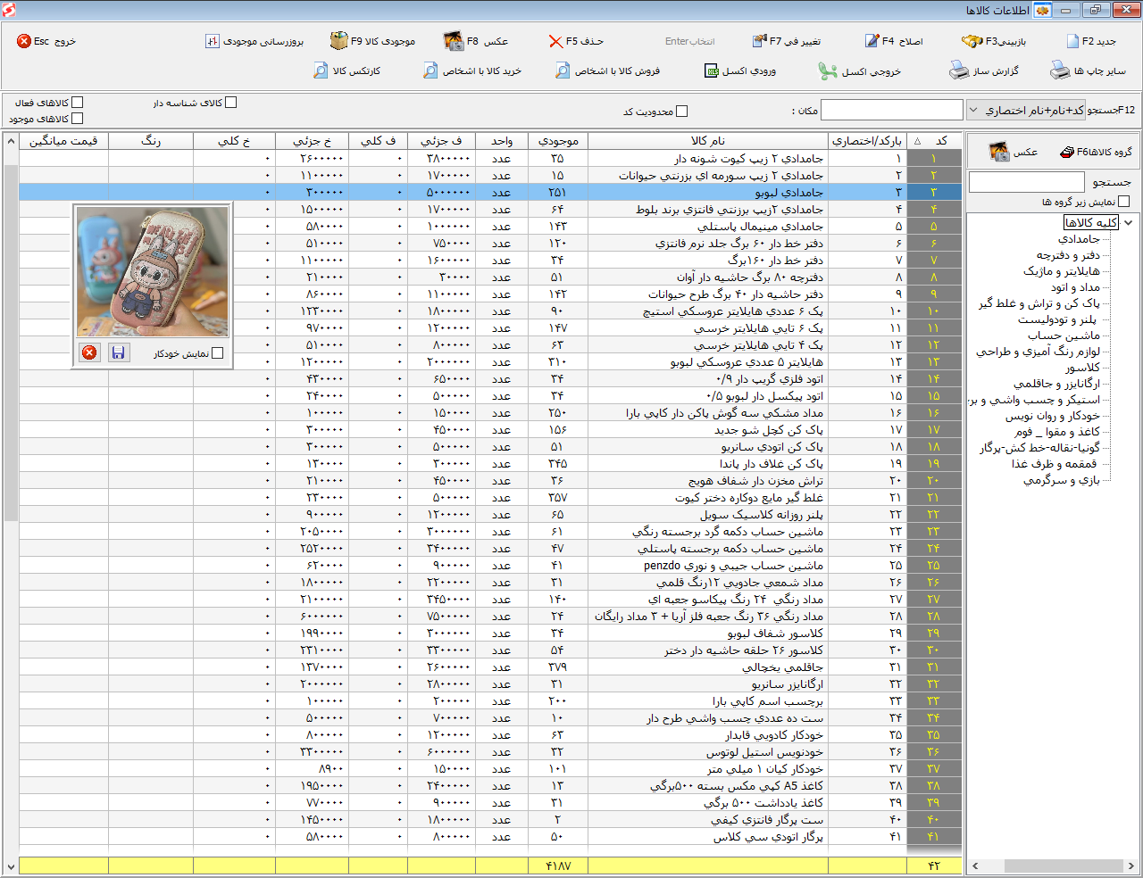Click the انتخاب Enter select button
The height and width of the screenshot is (878, 1143).
689,41
